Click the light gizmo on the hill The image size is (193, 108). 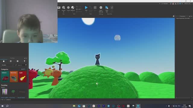[97, 84]
